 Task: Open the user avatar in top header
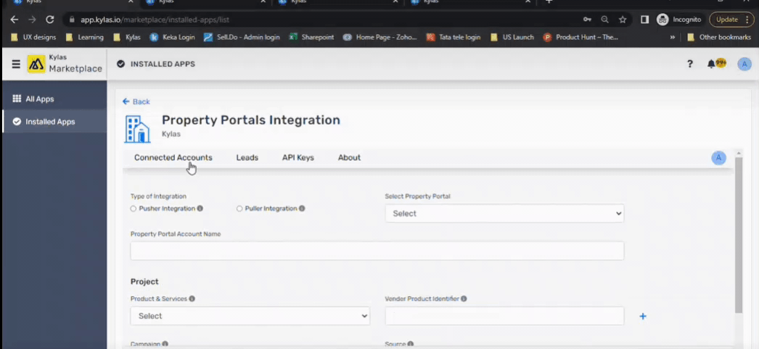pyautogui.click(x=744, y=64)
